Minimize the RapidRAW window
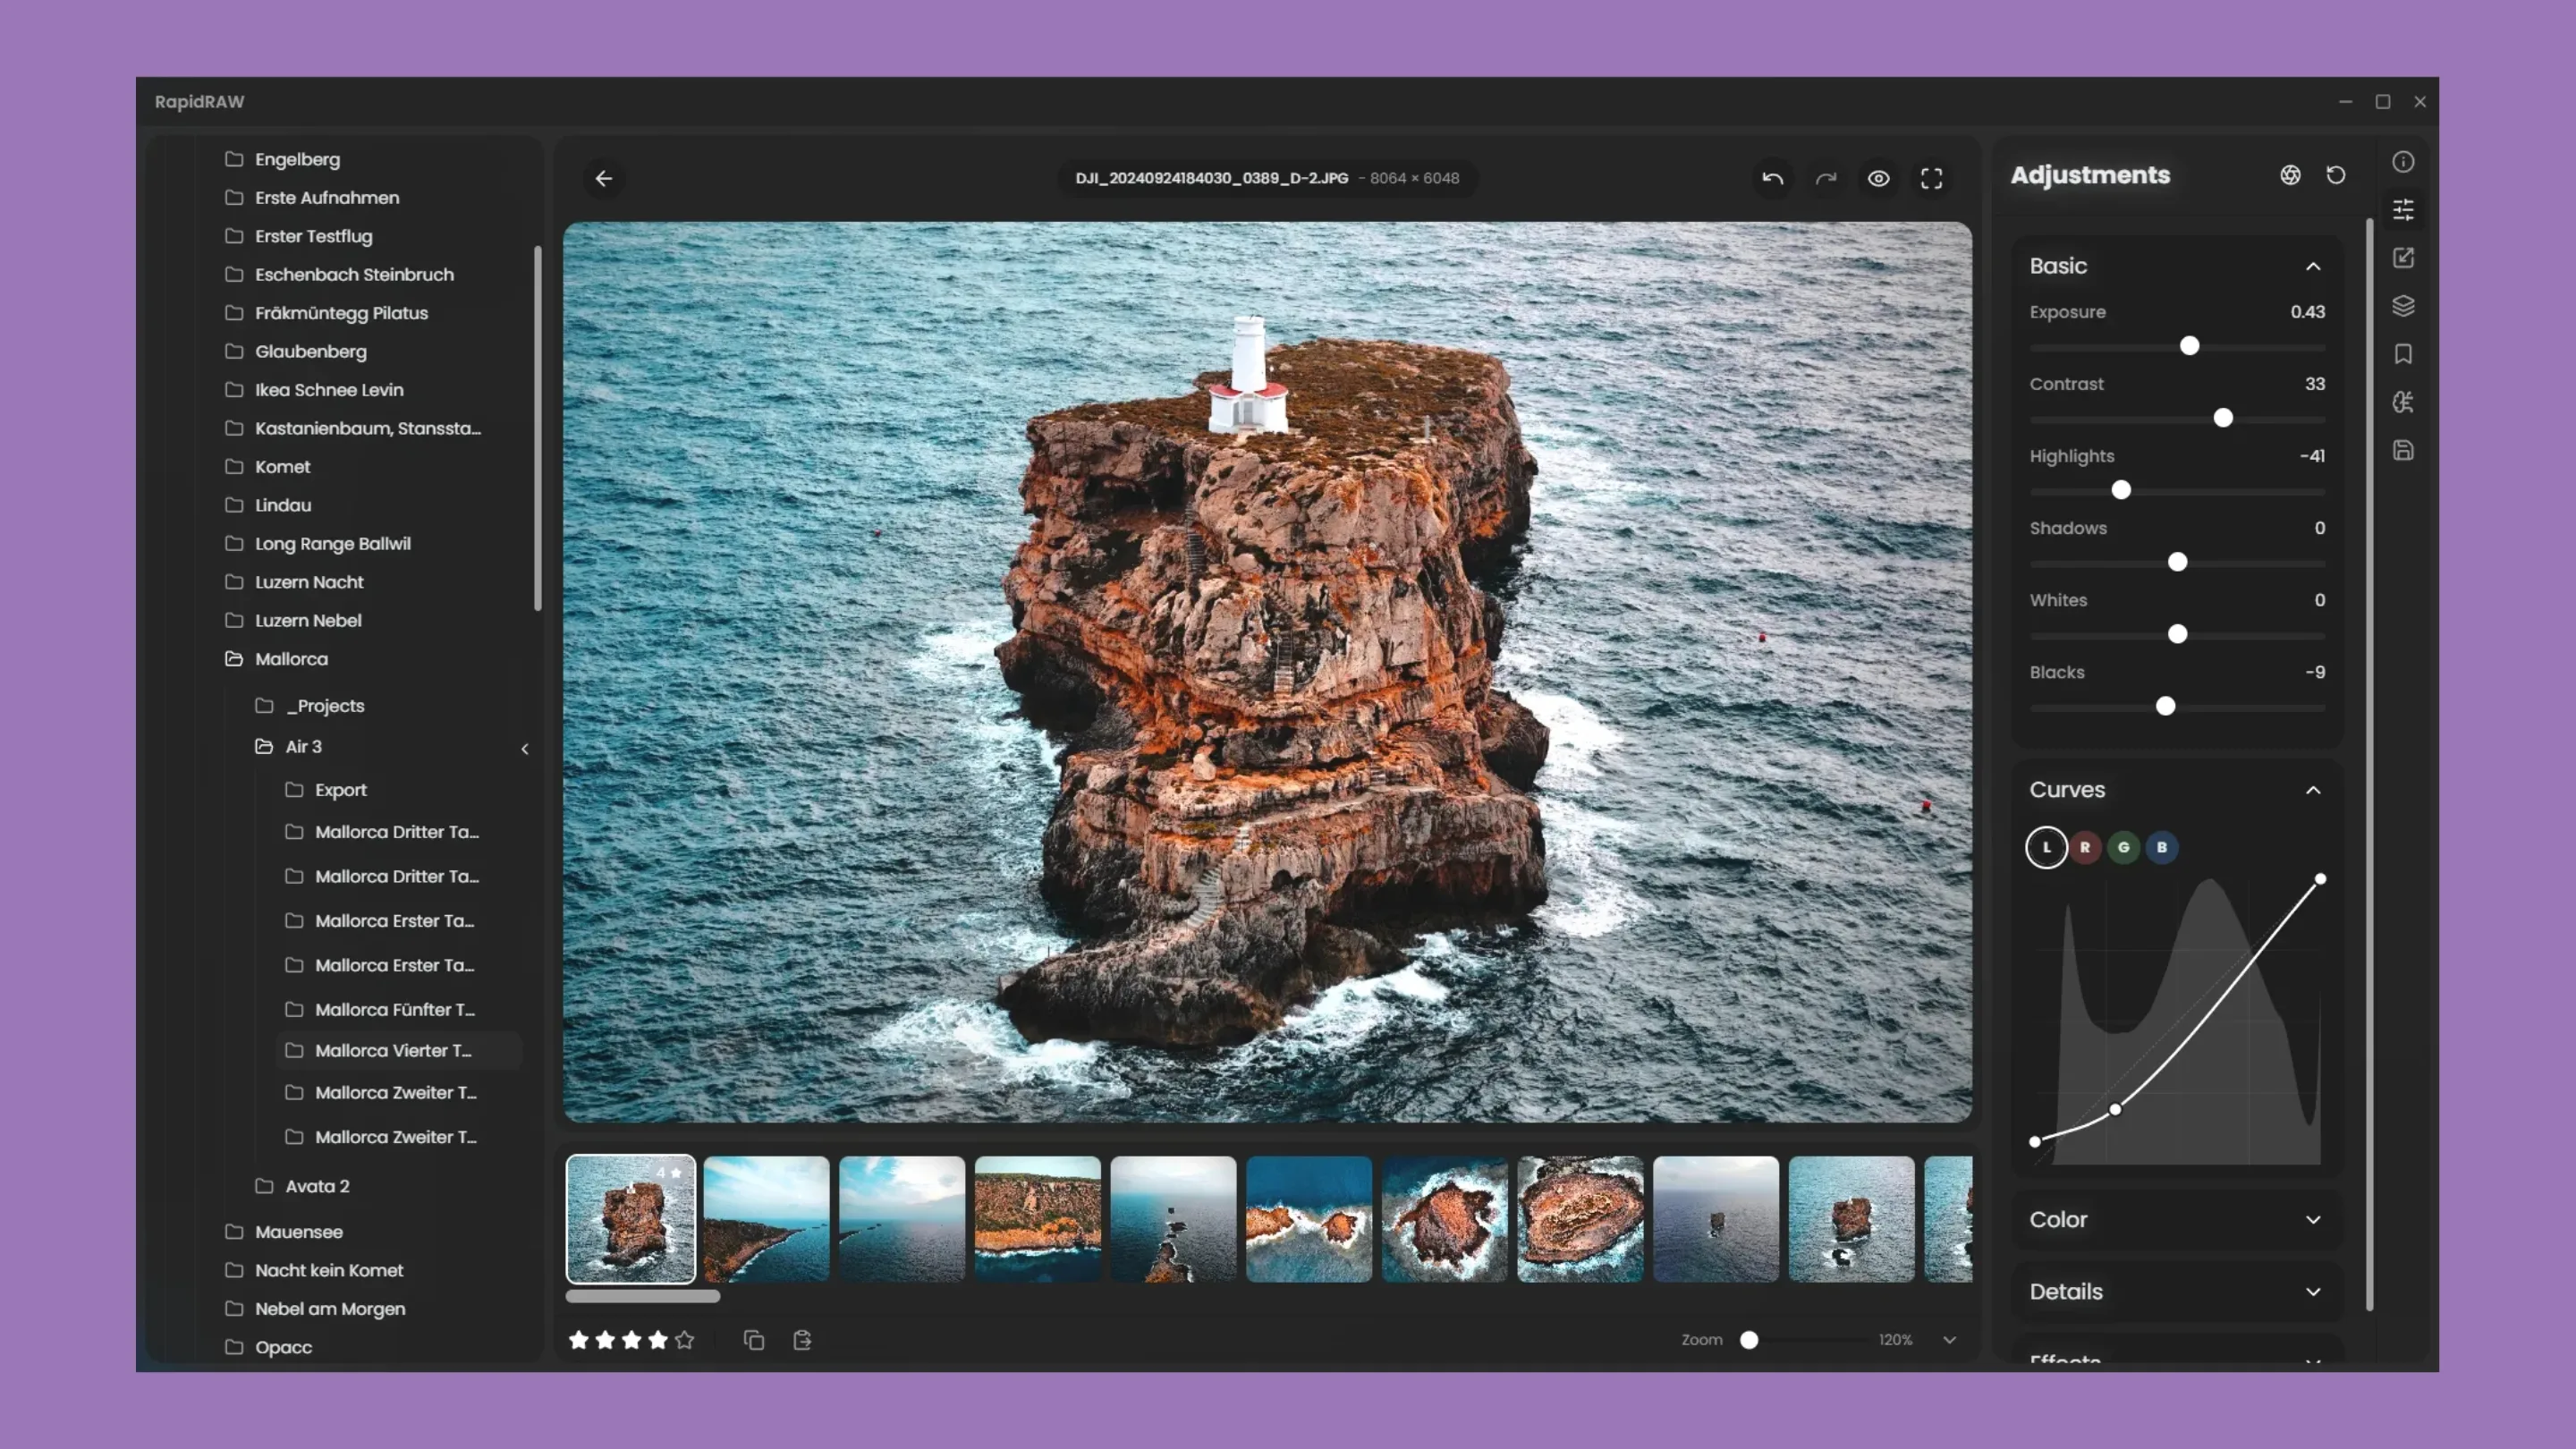The height and width of the screenshot is (1449, 2576). 2345,102
